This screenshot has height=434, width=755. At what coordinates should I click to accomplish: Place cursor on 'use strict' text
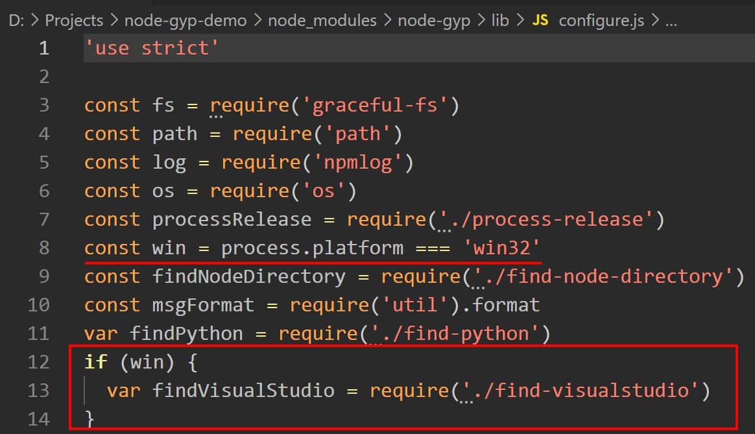pyautogui.click(x=151, y=48)
